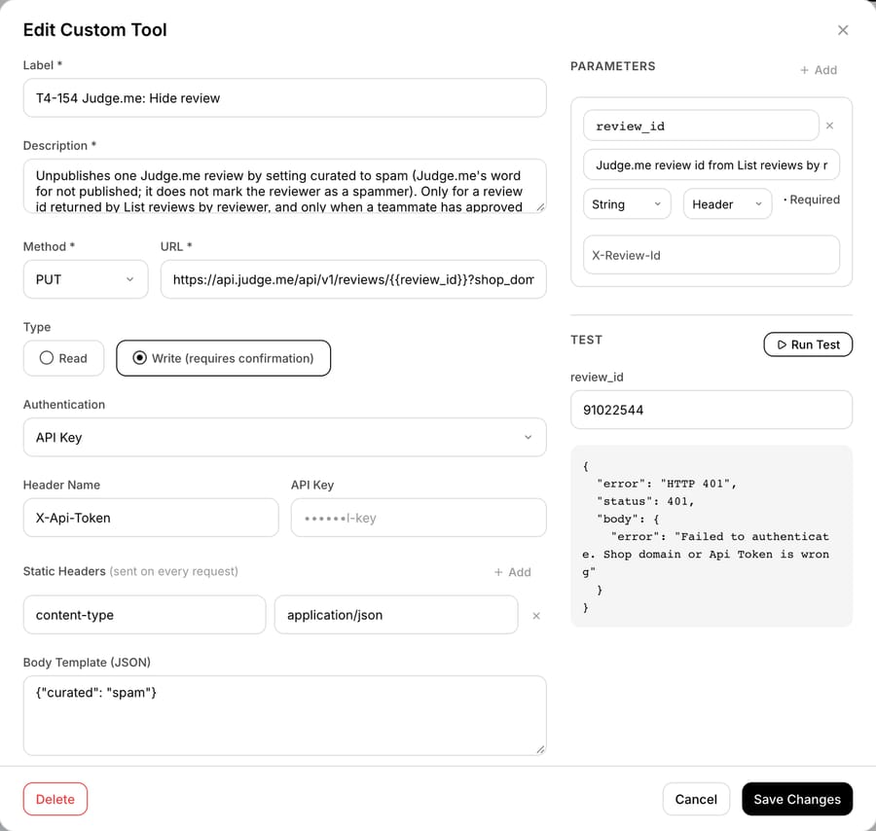Run the tool test
This screenshot has height=831, width=876.
pyautogui.click(x=808, y=344)
